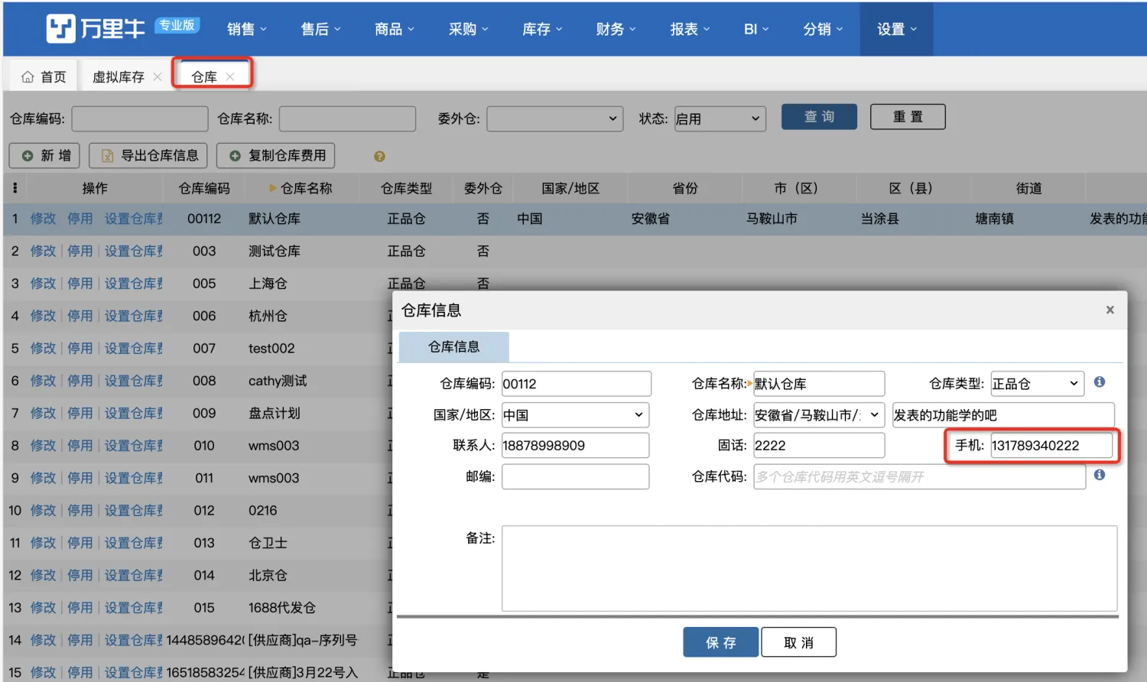1147x682 pixels.
Task: Click 修改 for 杭州仓 row
Action: [x=43, y=316]
